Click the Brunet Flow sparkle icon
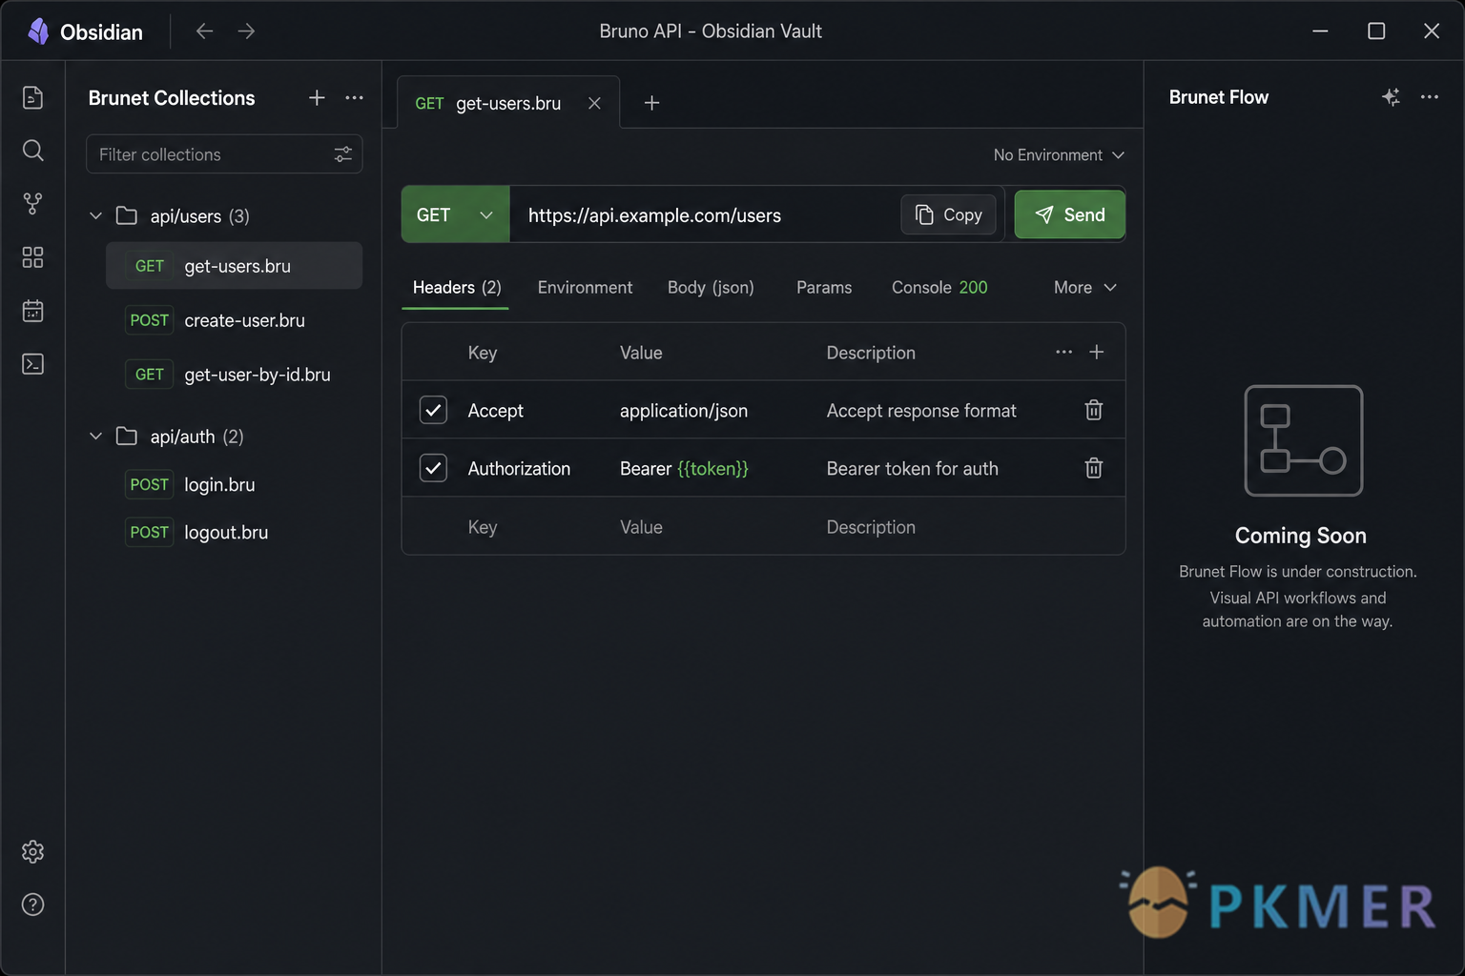This screenshot has height=976, width=1465. [1391, 97]
